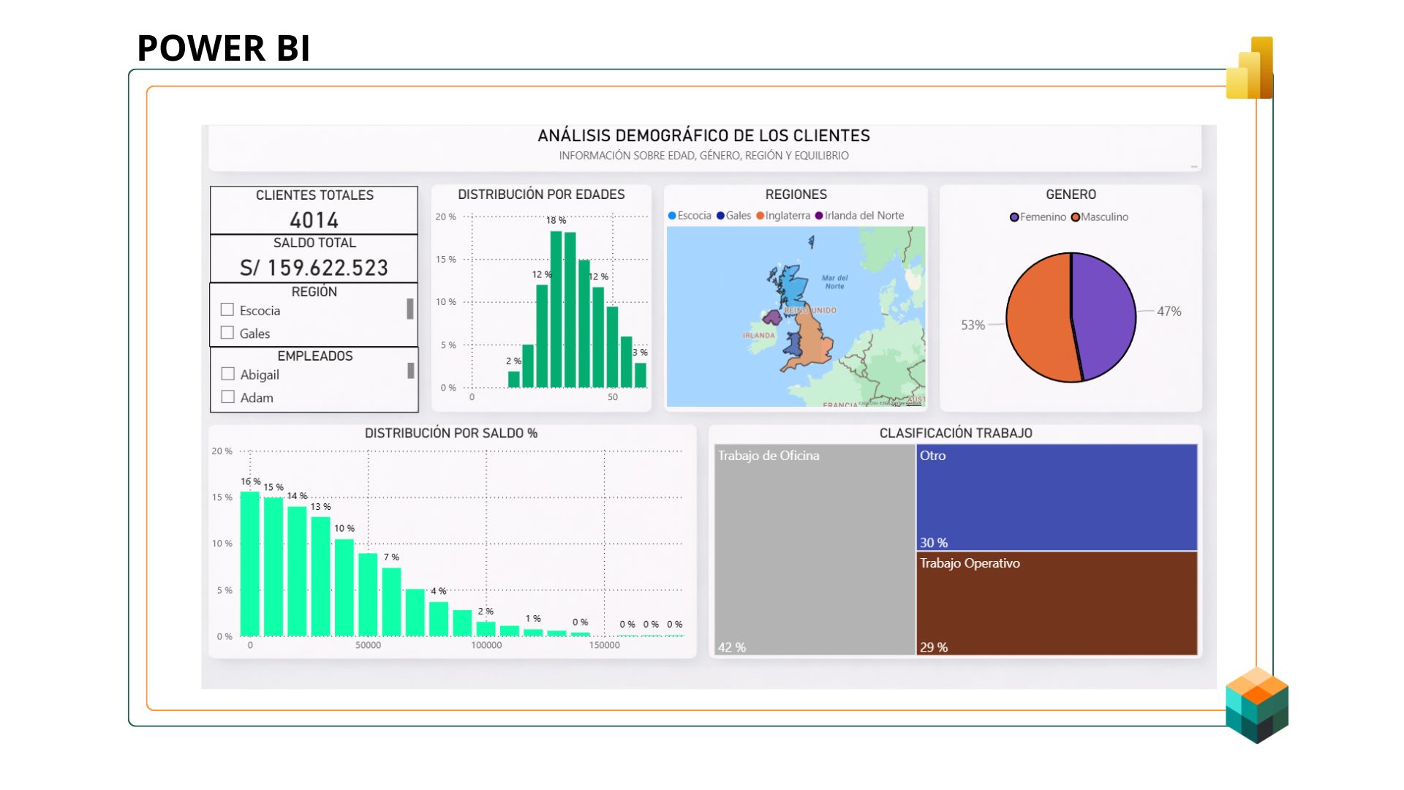Select the Trabajo de Oficina treemap block
The height and width of the screenshot is (790, 1404).
814,549
